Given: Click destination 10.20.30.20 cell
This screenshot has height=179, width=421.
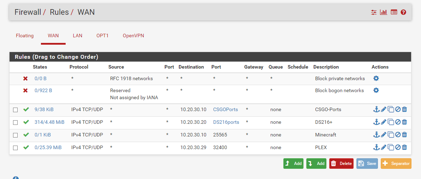Looking at the screenshot, I should tap(193, 122).
